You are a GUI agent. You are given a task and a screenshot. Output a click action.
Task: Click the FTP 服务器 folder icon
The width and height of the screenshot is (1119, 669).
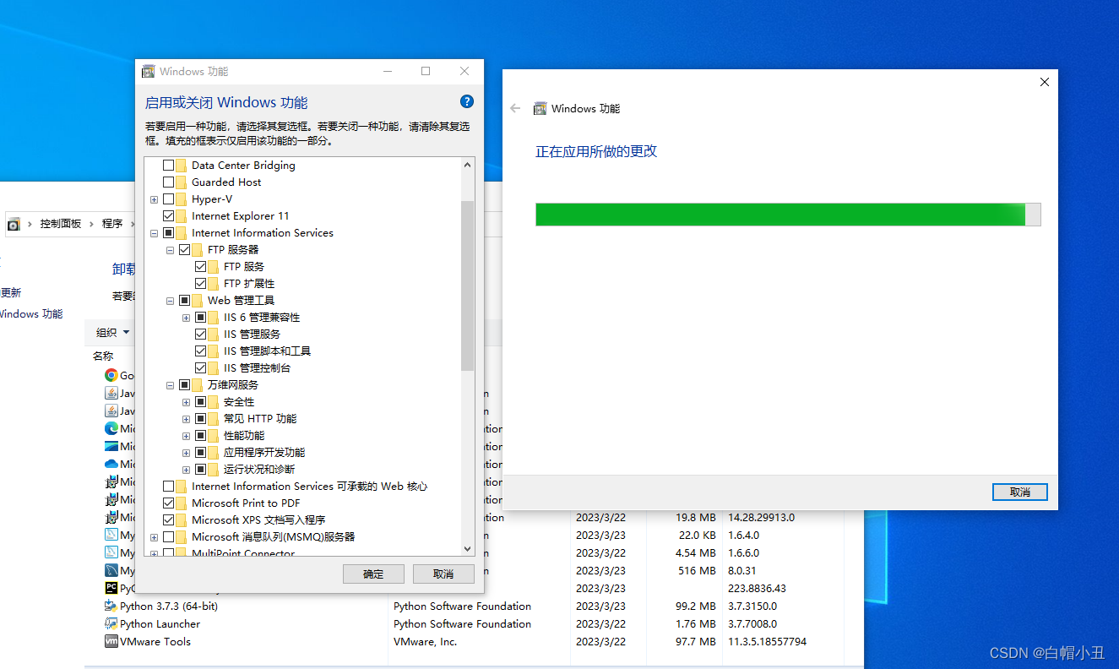coord(198,250)
